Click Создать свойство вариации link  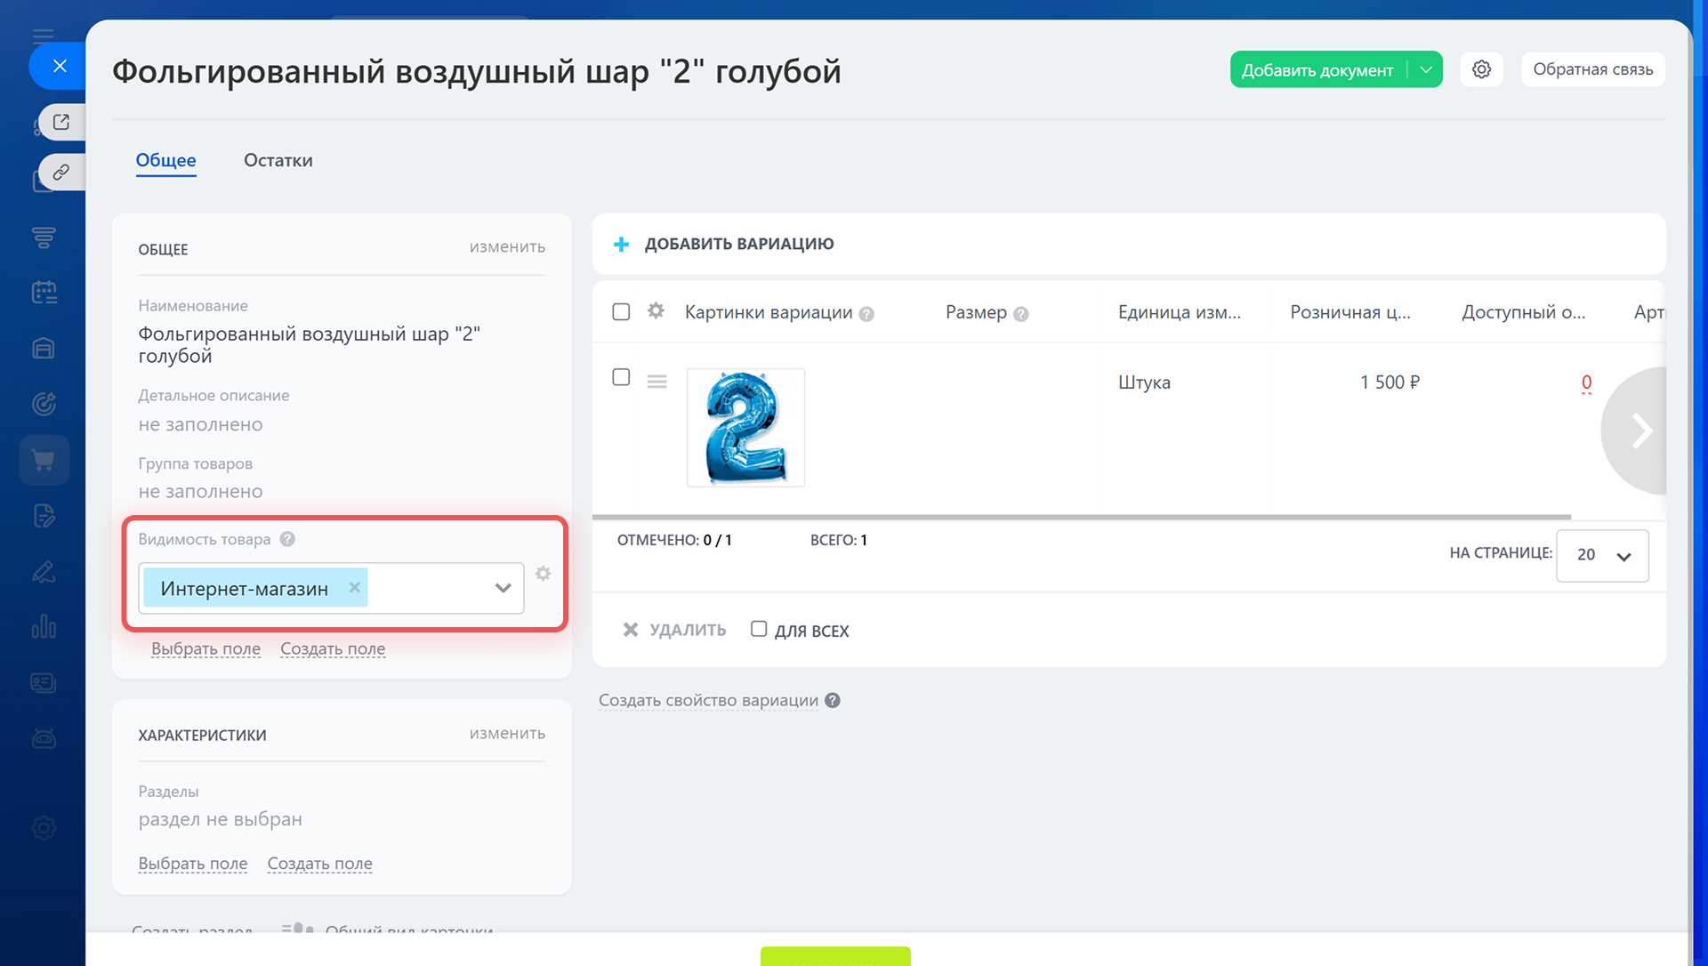[708, 700]
